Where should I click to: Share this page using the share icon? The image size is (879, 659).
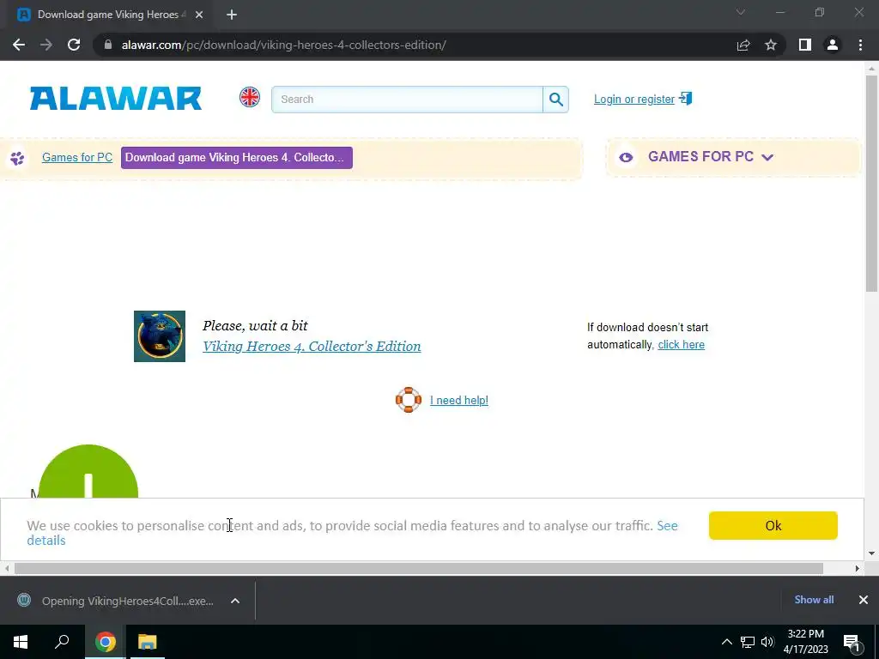click(743, 45)
